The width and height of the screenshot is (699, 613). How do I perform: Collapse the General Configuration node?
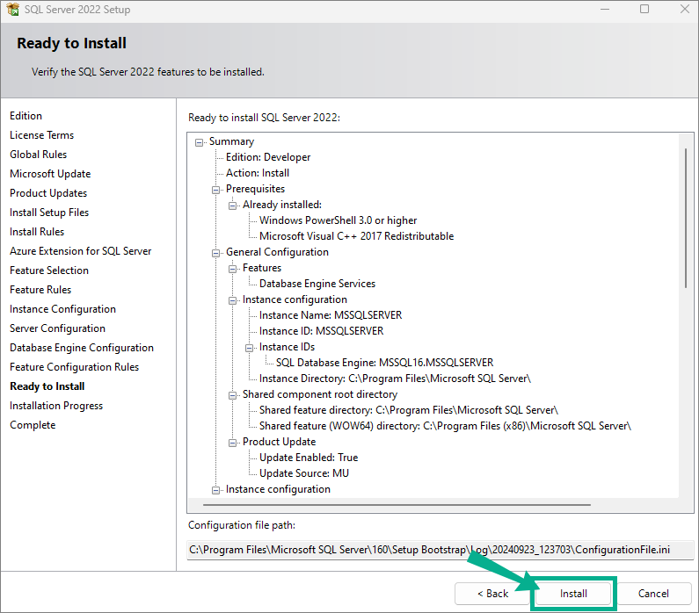216,252
